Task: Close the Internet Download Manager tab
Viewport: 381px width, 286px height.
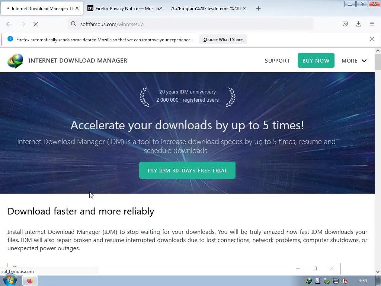Action: tap(77, 8)
